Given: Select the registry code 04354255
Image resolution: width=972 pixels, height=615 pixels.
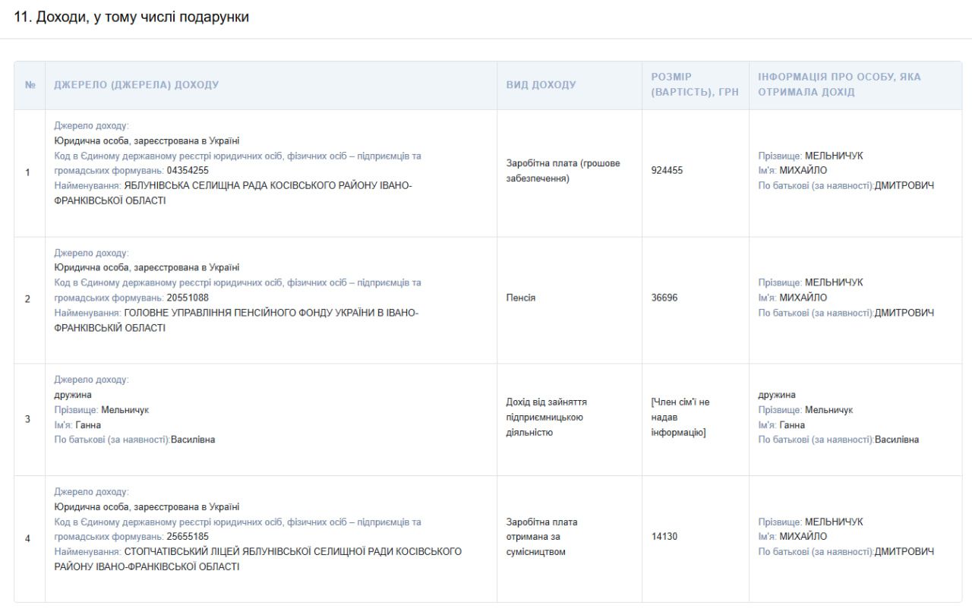Looking at the screenshot, I should point(188,171).
